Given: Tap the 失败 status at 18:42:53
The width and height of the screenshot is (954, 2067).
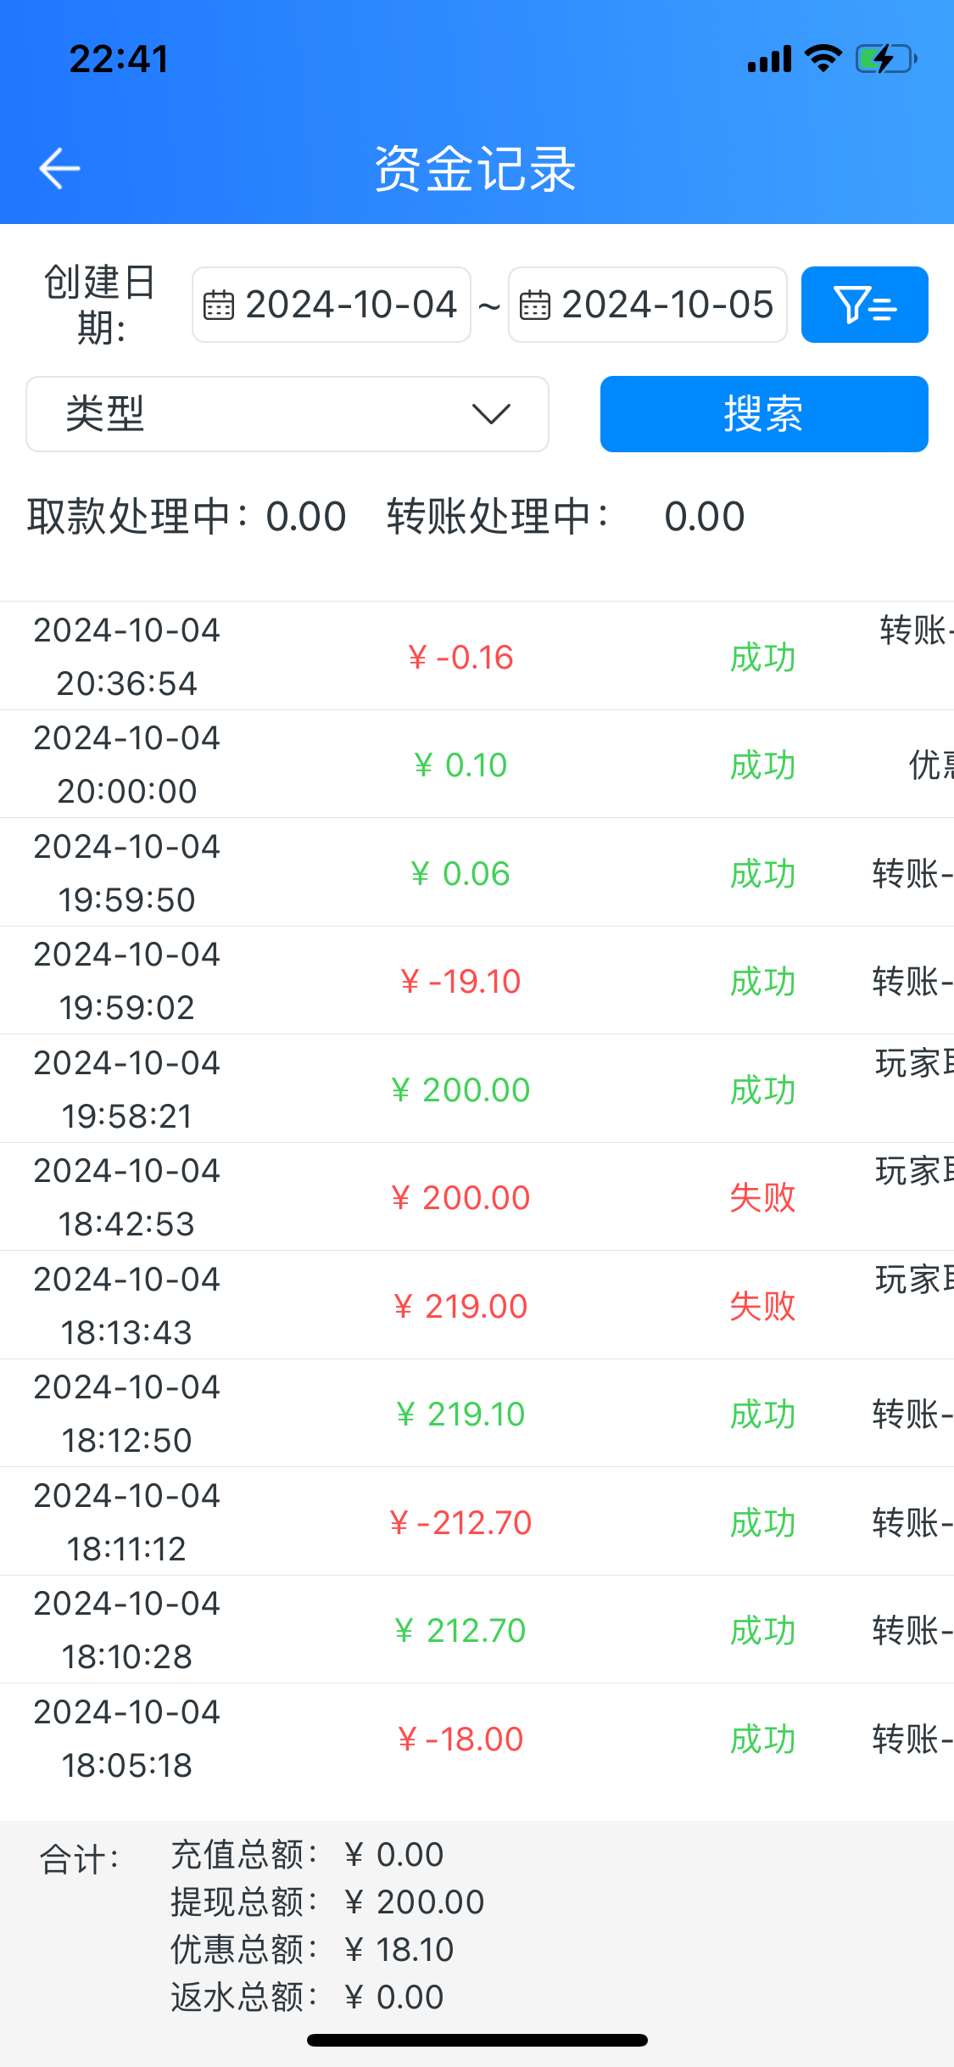Looking at the screenshot, I should tap(762, 1197).
